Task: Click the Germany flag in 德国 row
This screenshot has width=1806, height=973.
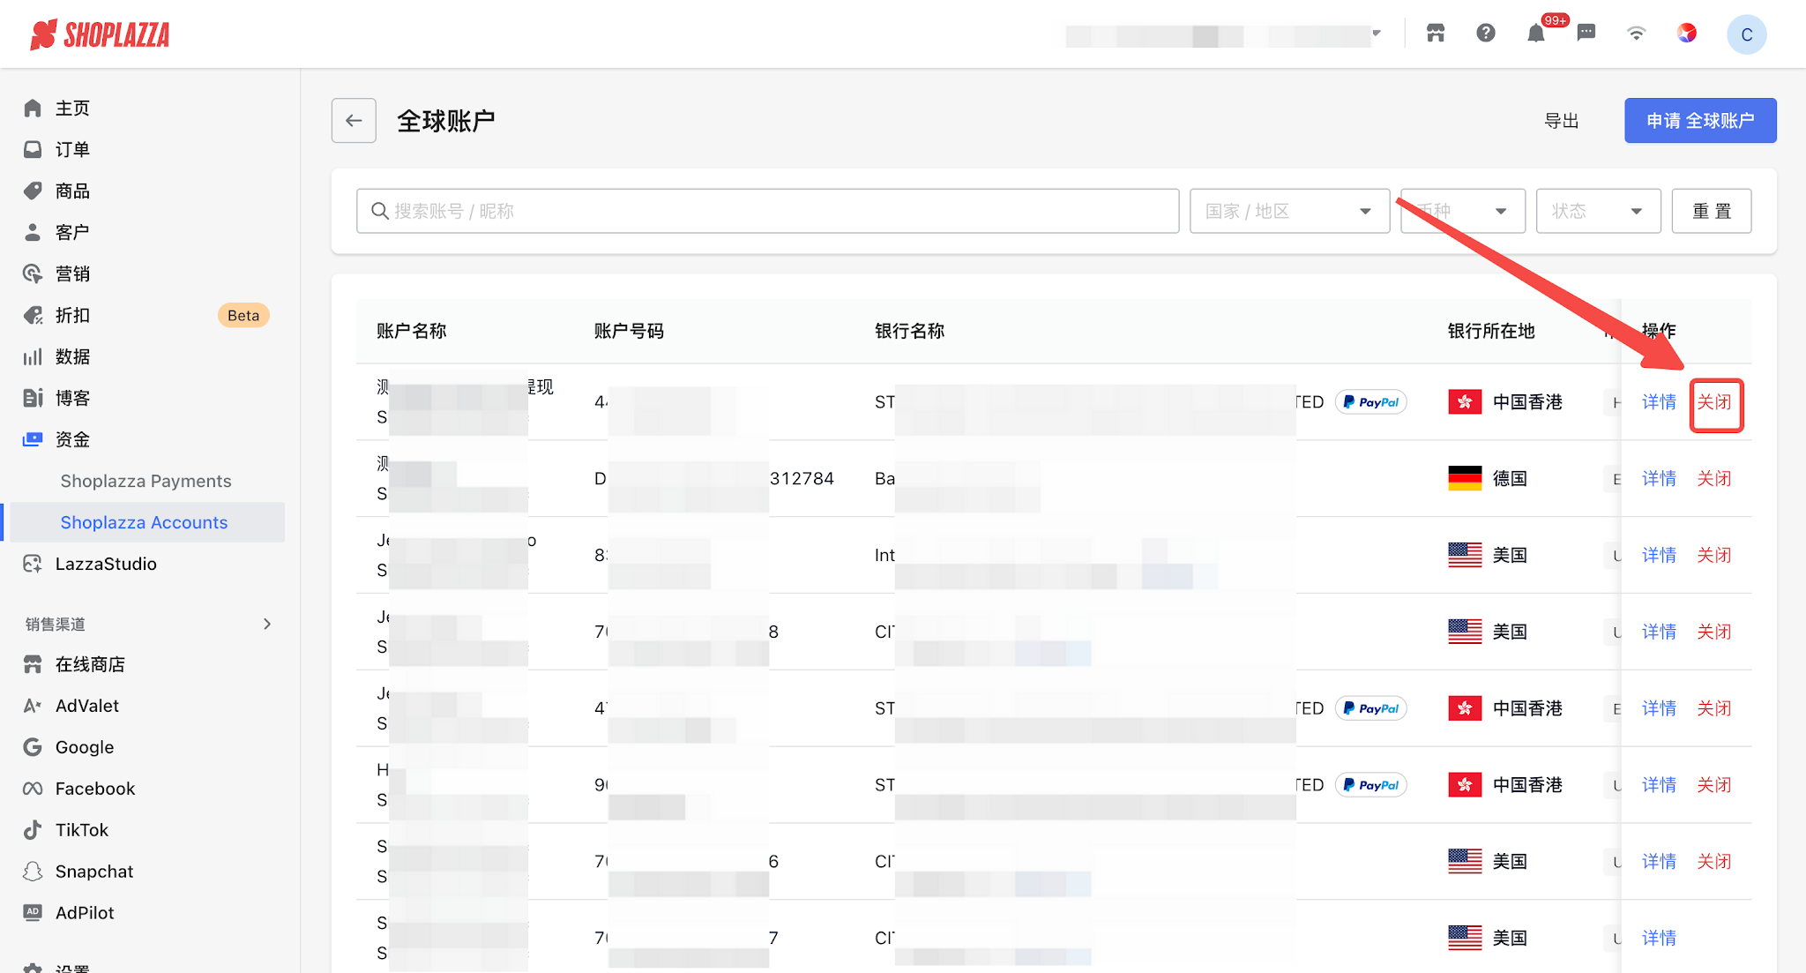Action: point(1465,478)
